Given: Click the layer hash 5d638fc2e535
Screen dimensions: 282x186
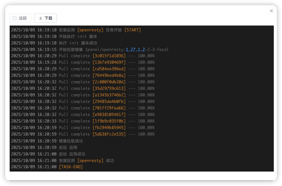Looking at the screenshot, I should coord(109,134).
